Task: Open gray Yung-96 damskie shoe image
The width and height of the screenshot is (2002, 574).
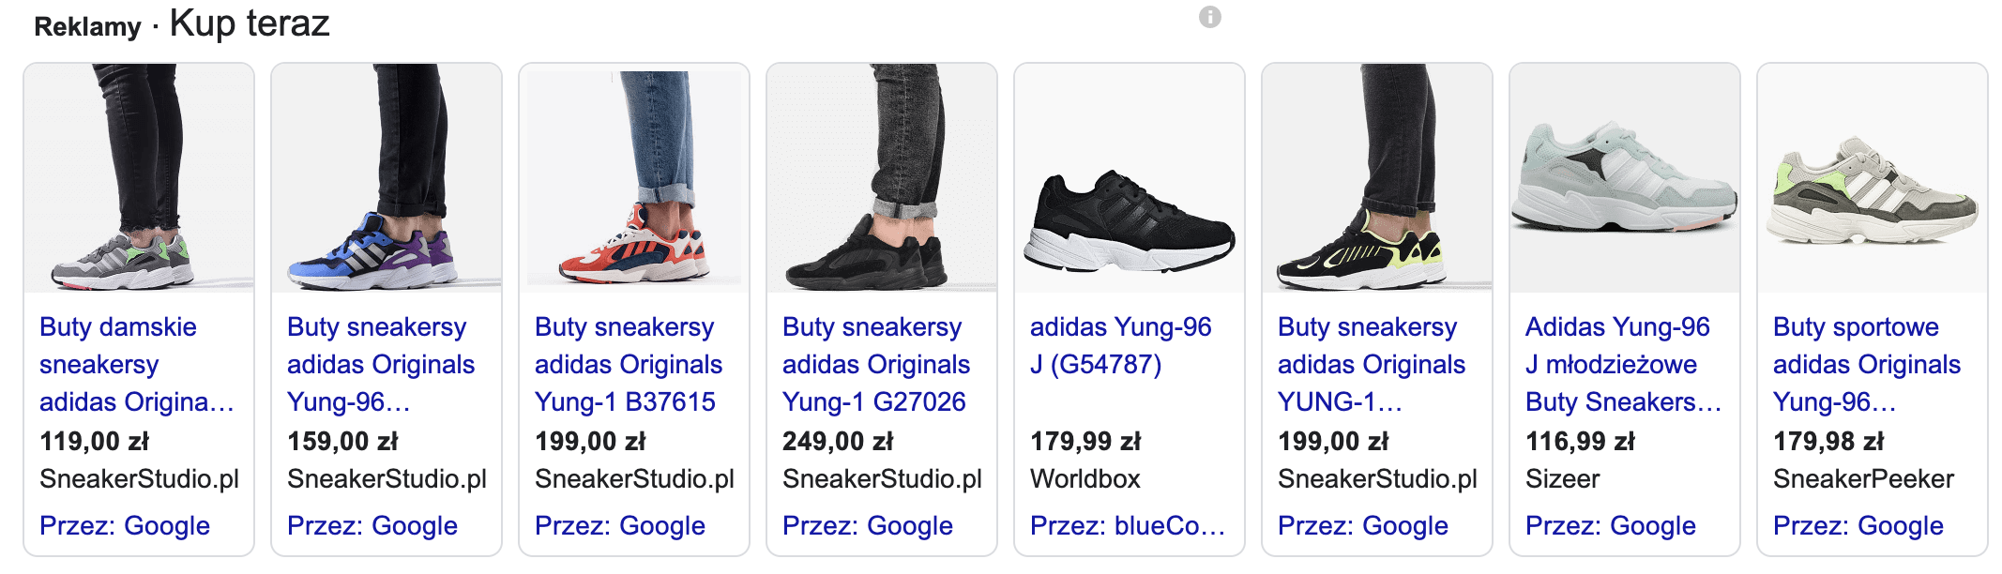Action: pos(139,178)
